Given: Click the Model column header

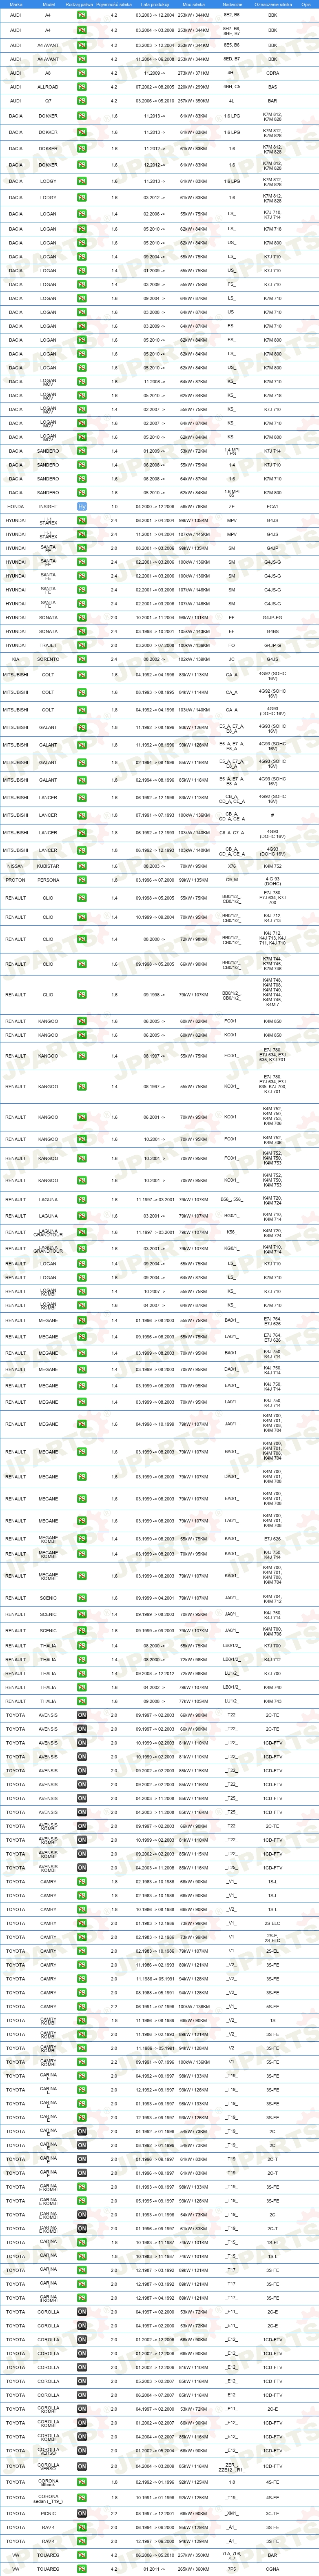Looking at the screenshot, I should [48, 4].
